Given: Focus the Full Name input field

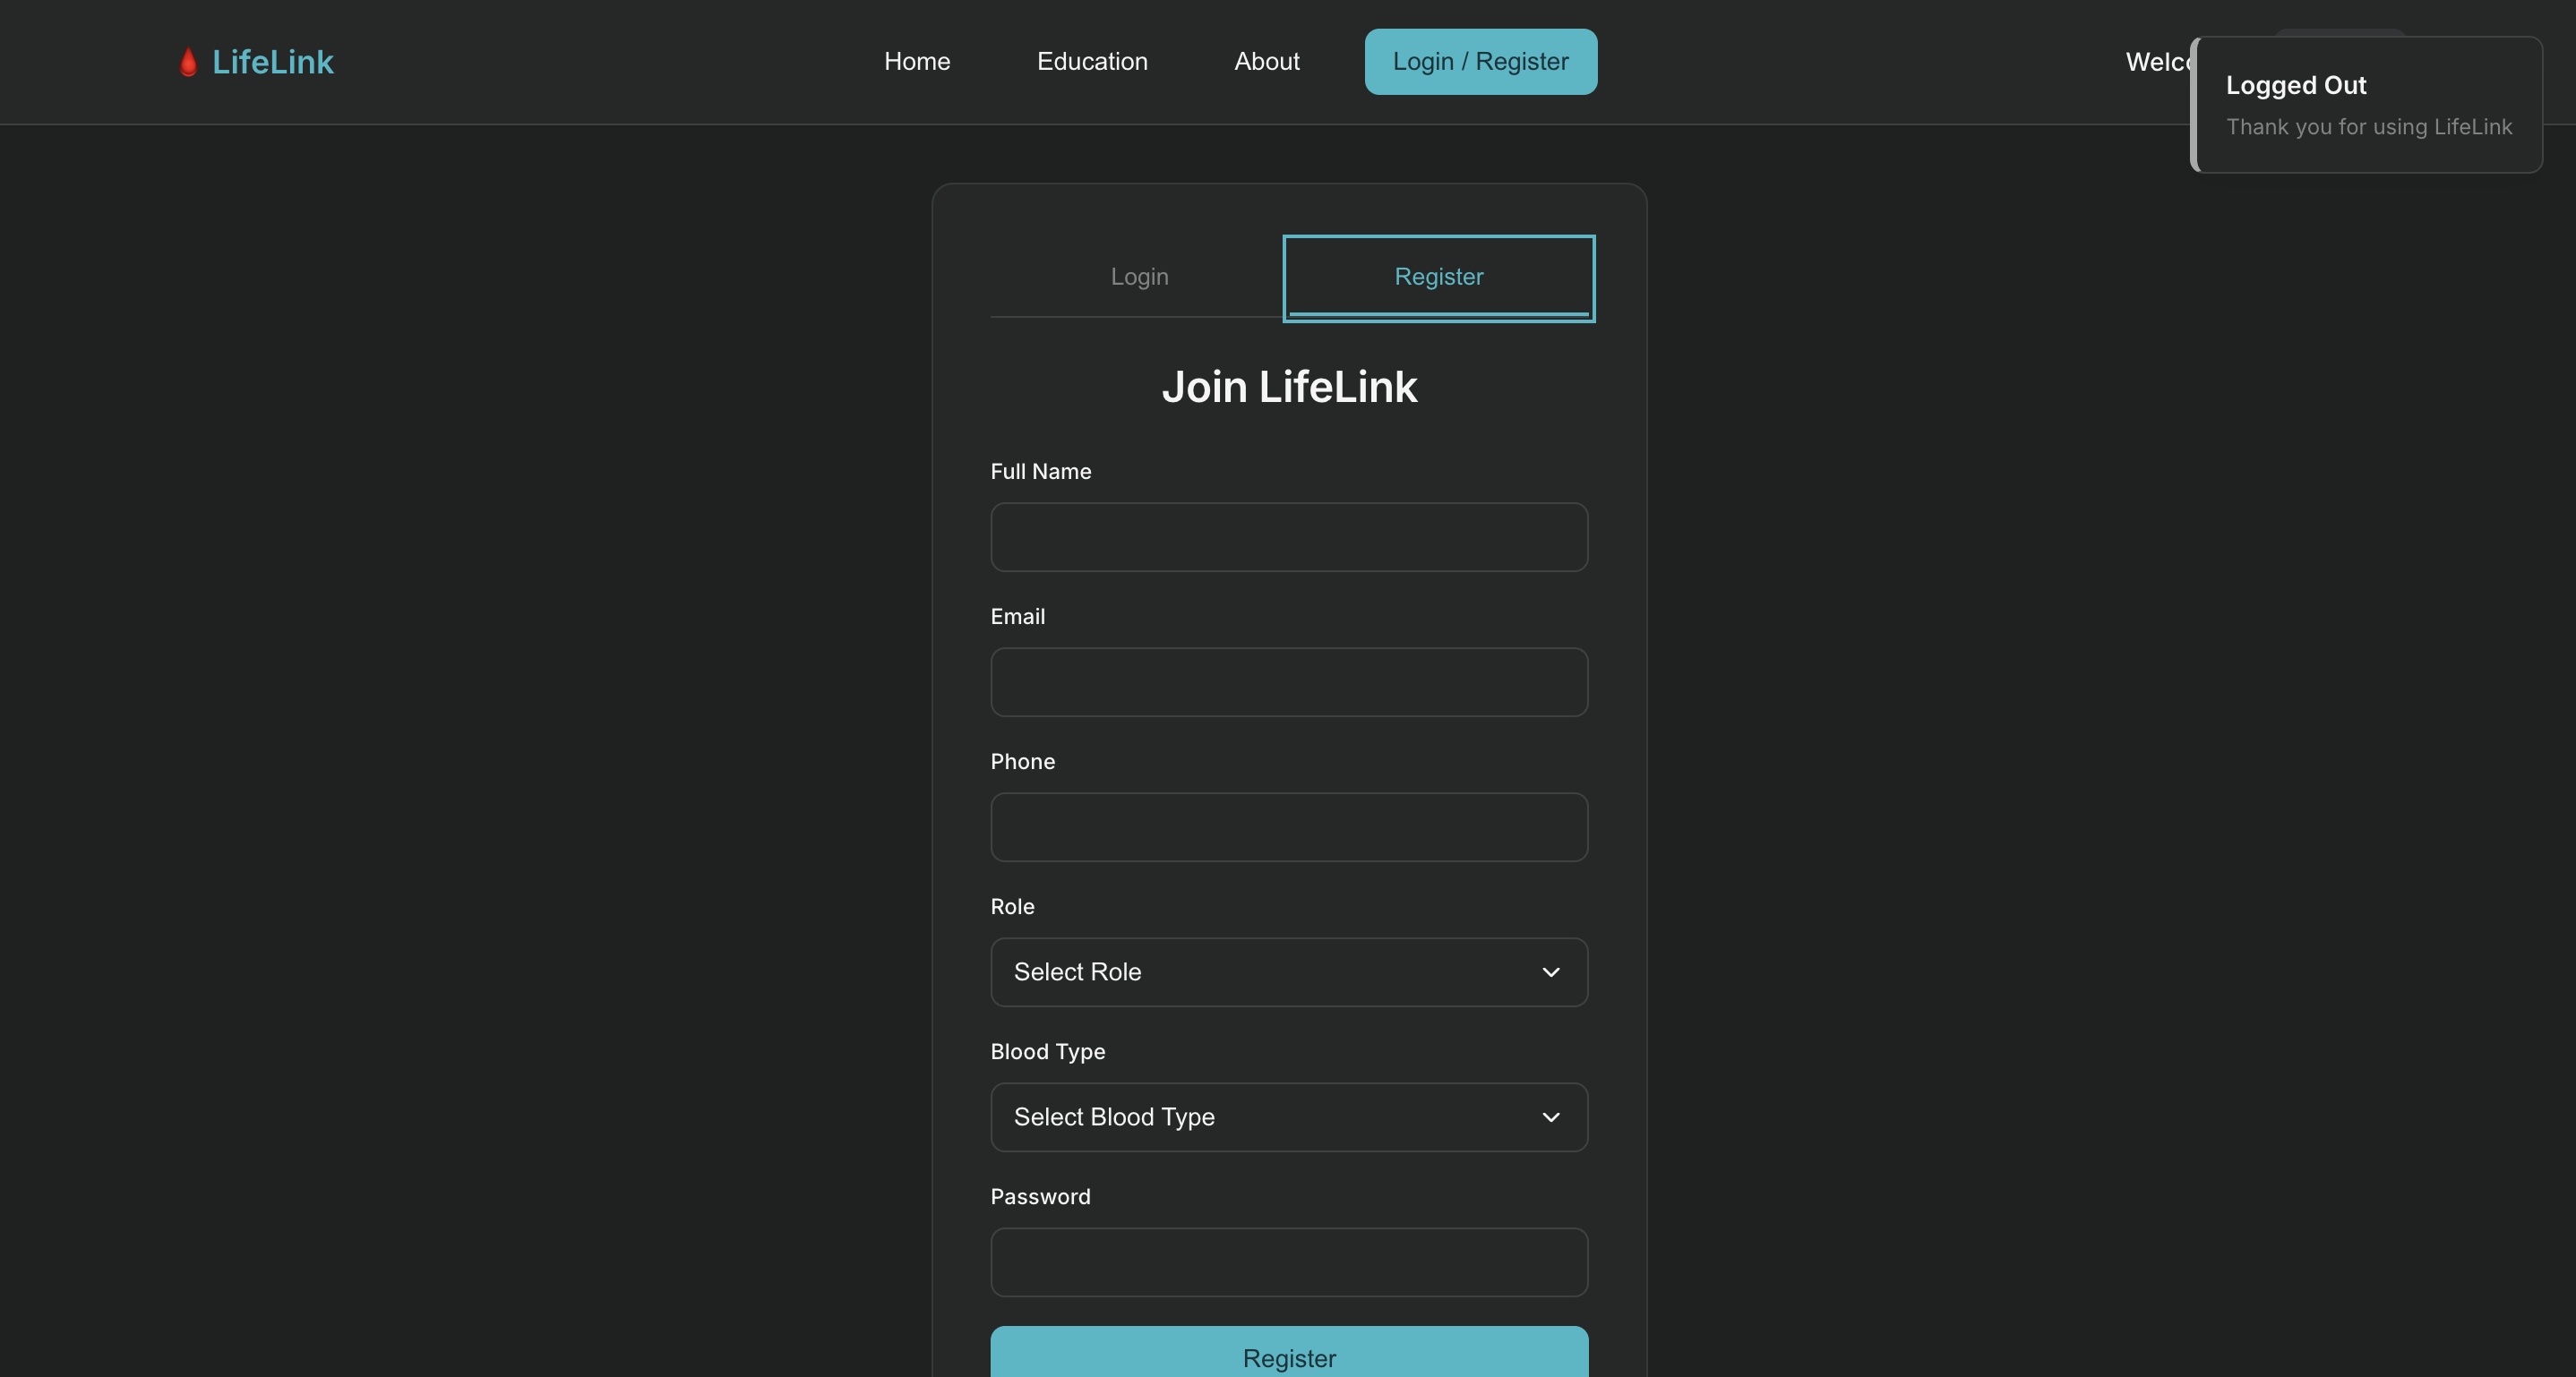Looking at the screenshot, I should tap(1288, 537).
